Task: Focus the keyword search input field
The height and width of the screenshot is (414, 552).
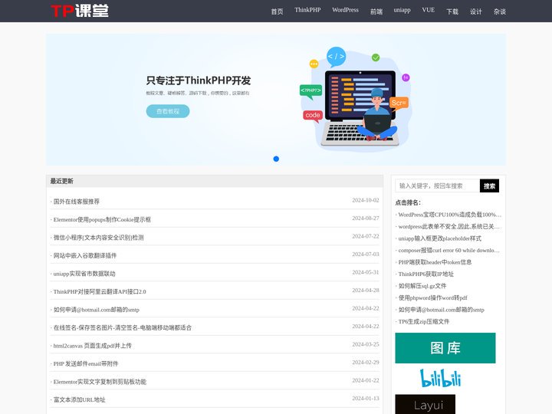Action: coord(437,186)
